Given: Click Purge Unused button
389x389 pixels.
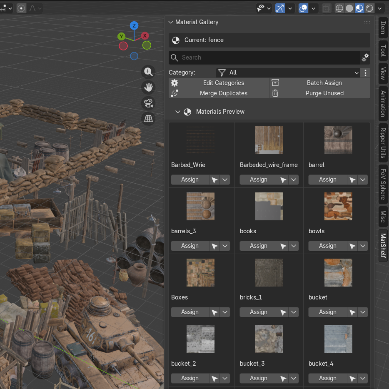Looking at the screenshot, I should coord(320,93).
